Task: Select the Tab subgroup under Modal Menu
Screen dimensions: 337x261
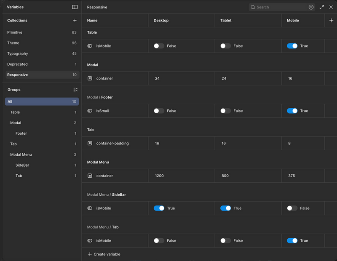Action: [x=42, y=176]
